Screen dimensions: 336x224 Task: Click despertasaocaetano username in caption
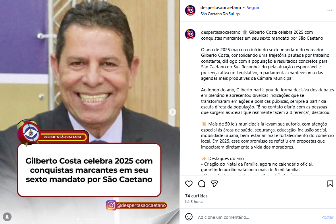click(221, 32)
